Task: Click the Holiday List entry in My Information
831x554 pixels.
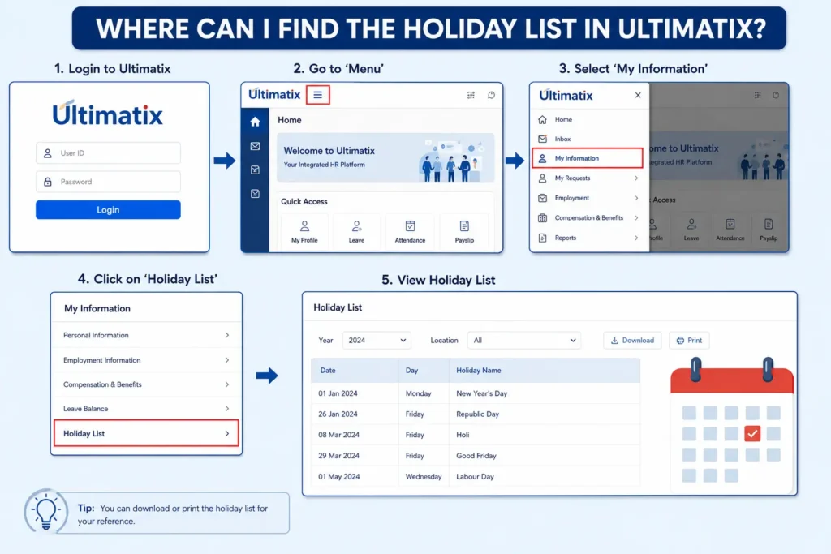Action: (x=146, y=433)
